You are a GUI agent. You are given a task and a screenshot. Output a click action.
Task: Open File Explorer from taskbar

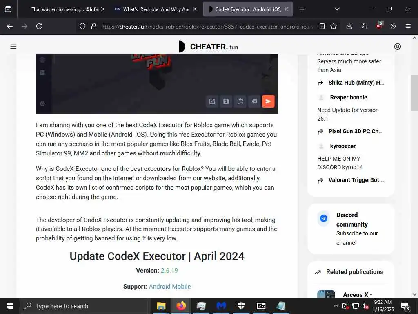(x=161, y=306)
